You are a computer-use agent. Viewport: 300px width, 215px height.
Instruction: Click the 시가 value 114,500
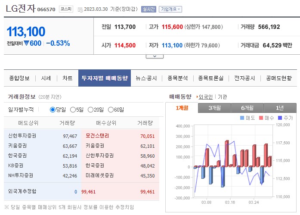(x=125, y=45)
